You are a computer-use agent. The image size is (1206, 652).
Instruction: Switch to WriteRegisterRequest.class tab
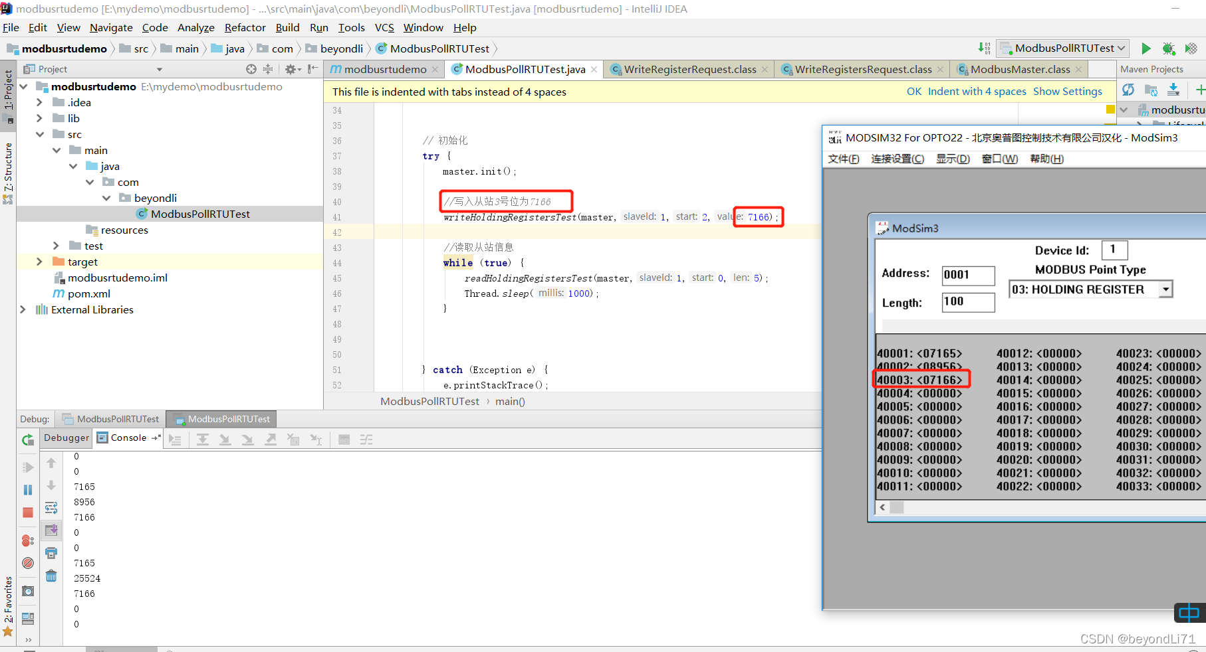pos(689,69)
